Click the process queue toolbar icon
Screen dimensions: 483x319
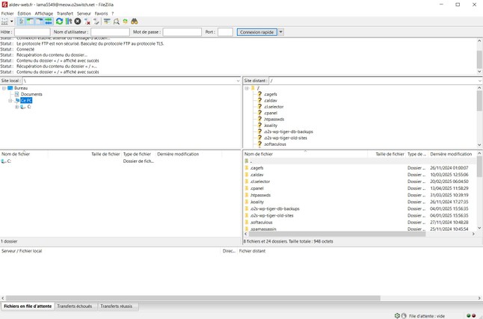[x=69, y=21]
